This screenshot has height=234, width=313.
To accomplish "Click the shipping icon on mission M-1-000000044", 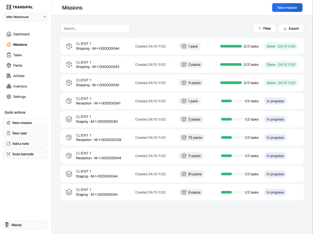I will coord(69,46).
